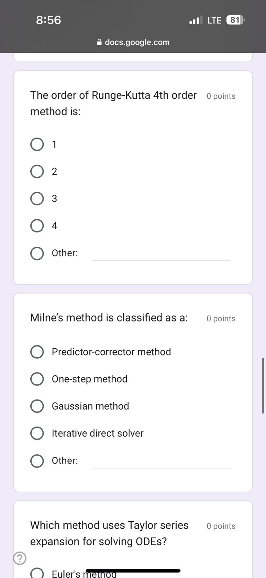Tap the clock showing 8:56

(49, 20)
